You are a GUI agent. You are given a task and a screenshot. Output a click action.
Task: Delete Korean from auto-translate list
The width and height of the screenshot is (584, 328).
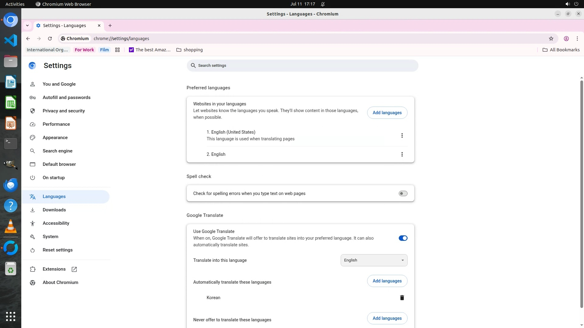click(402, 298)
